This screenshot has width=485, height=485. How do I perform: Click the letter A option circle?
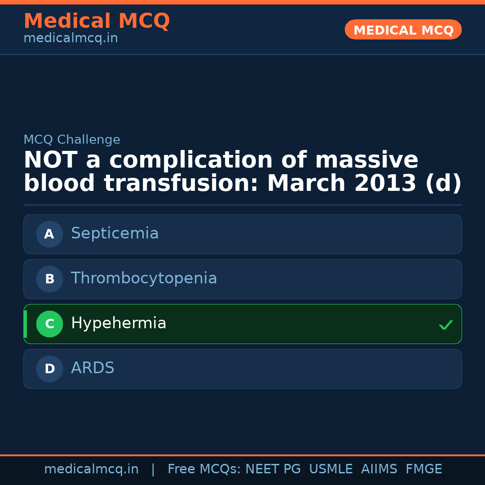(49, 234)
